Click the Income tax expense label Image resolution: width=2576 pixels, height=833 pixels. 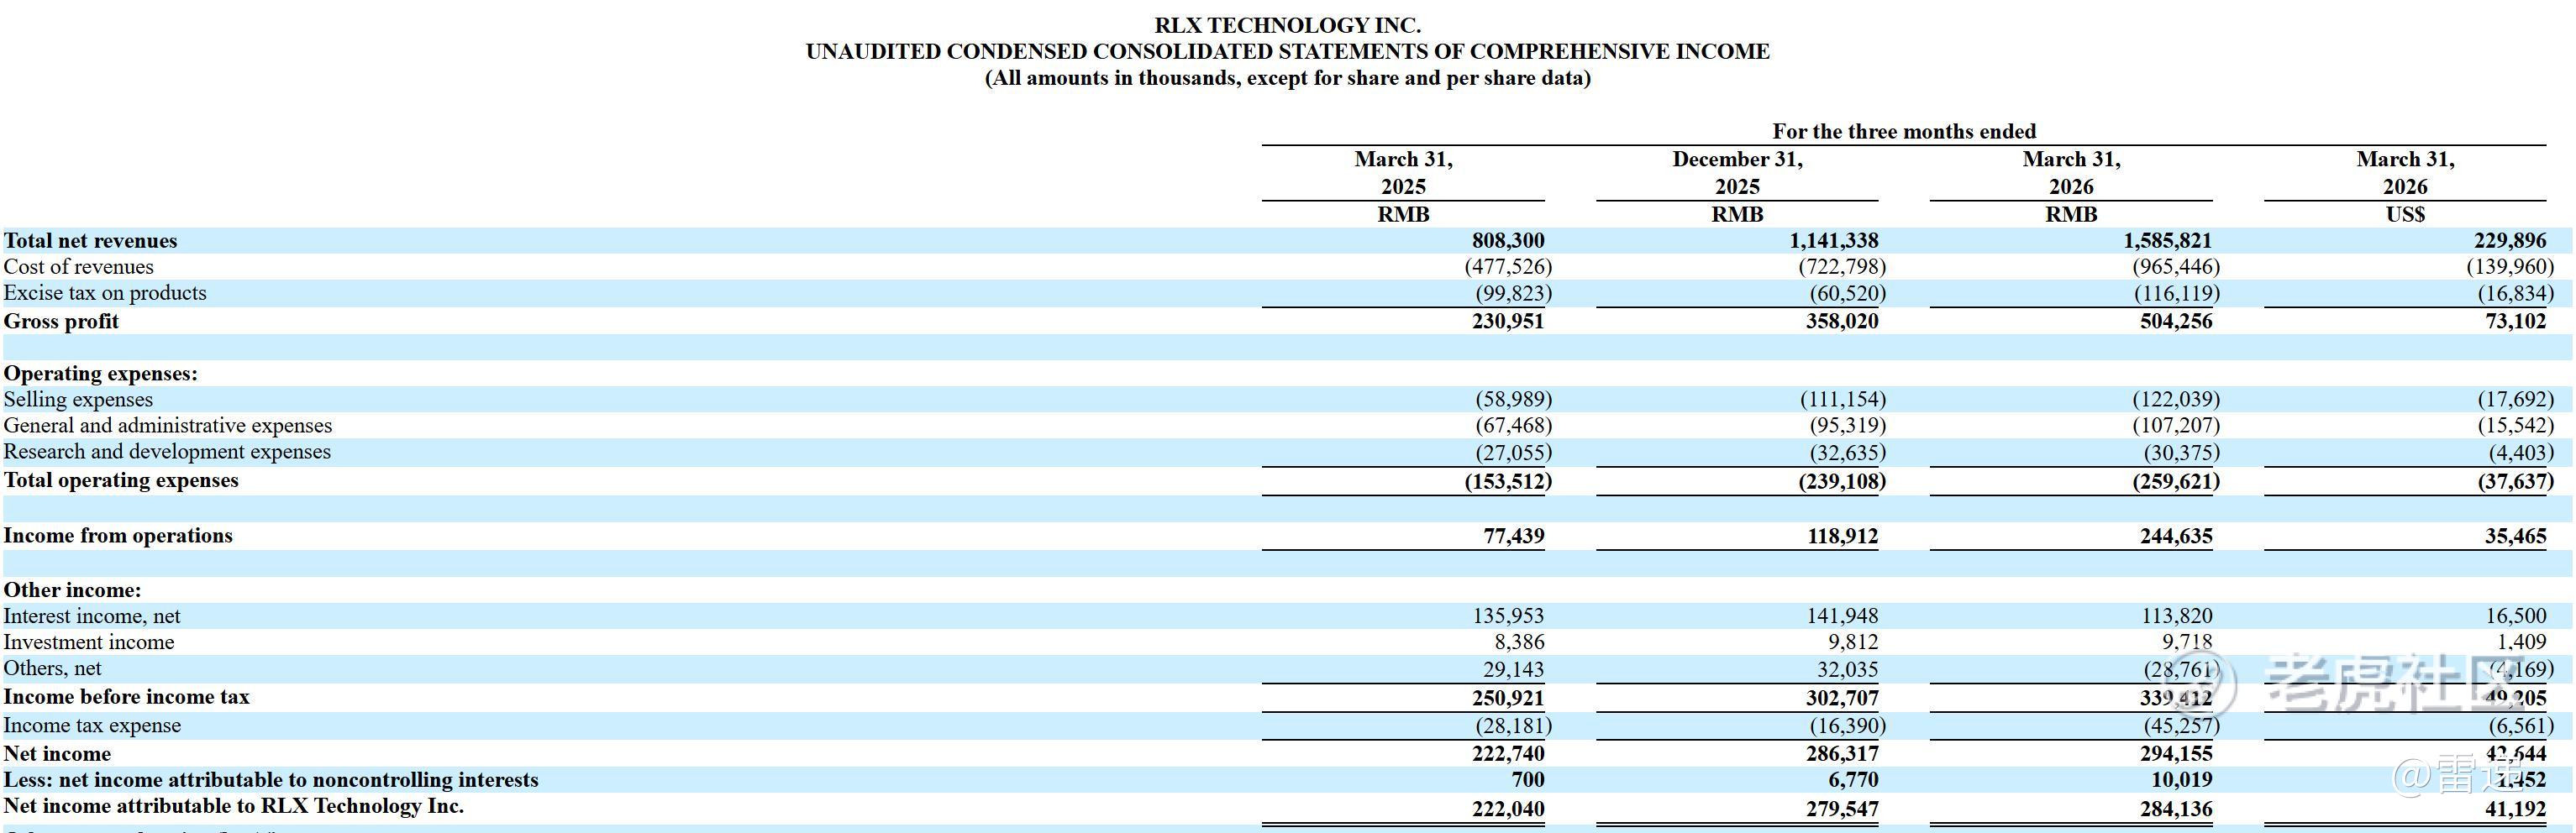click(92, 725)
